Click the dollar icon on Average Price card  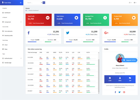[x=105, y=18]
